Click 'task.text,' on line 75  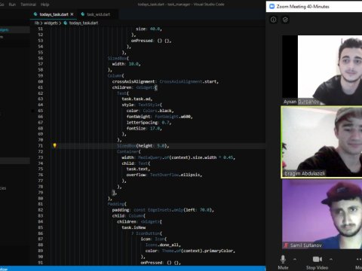pos(138,169)
